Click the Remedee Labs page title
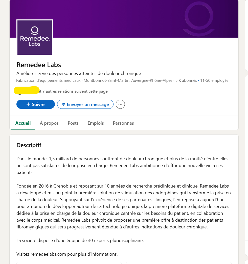 coord(39,65)
